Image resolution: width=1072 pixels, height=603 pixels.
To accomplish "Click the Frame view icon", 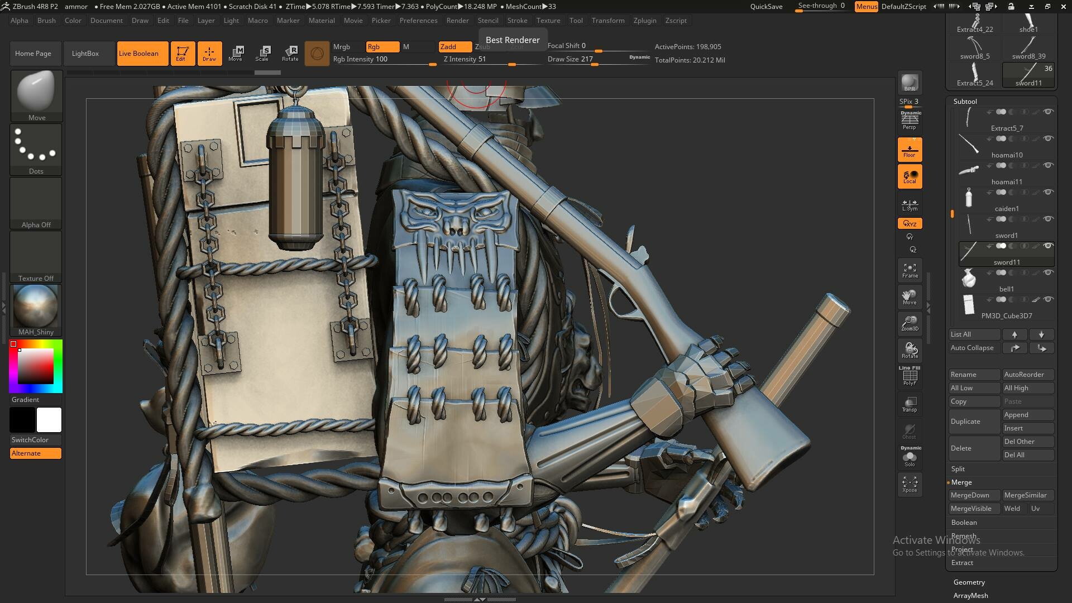I will 910,271.
